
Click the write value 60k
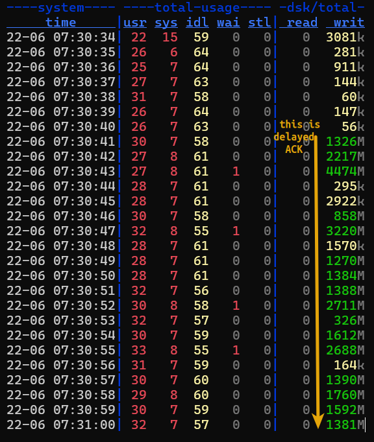pyautogui.click(x=353, y=97)
